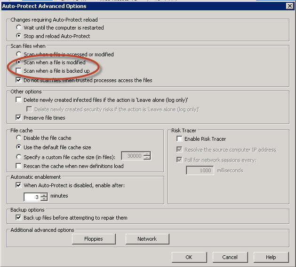Select 'Stop and reload Auto-Protect' radio button

coord(19,36)
